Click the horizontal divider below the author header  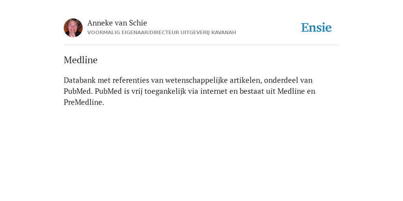(201, 45)
